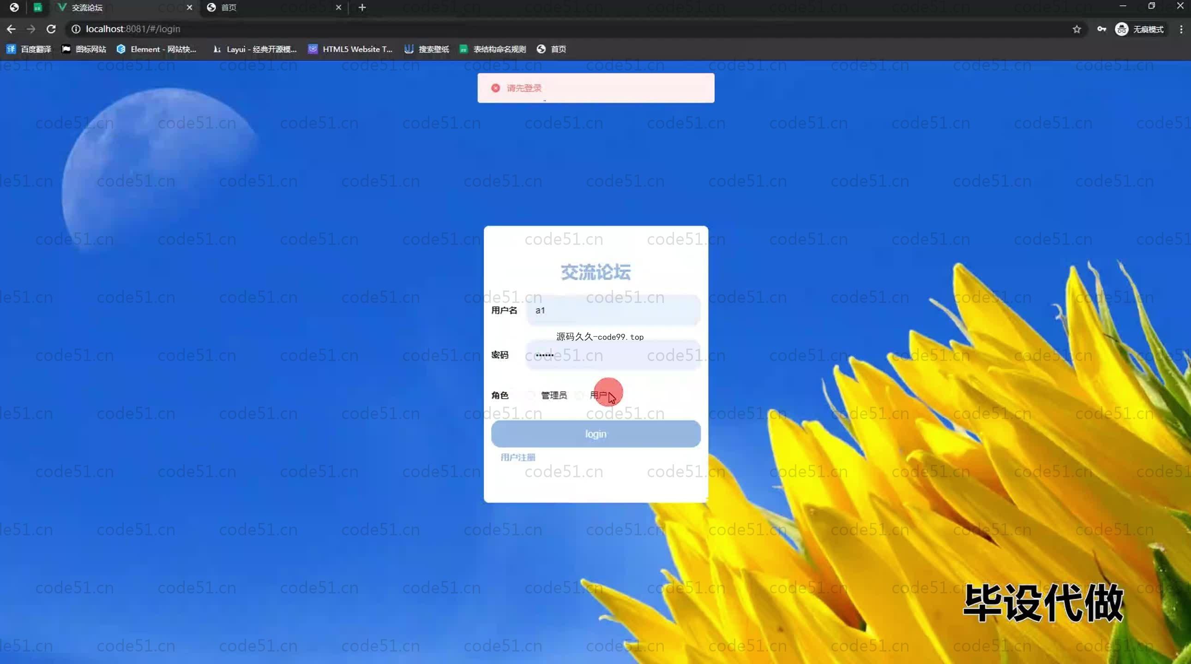
Task: Click the login button
Action: click(x=596, y=434)
